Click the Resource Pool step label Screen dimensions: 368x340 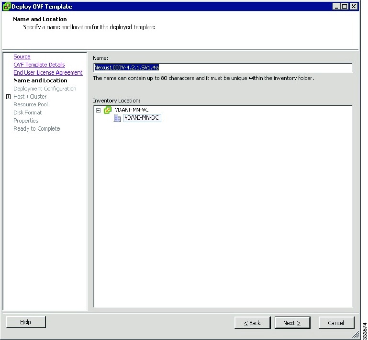(x=31, y=104)
